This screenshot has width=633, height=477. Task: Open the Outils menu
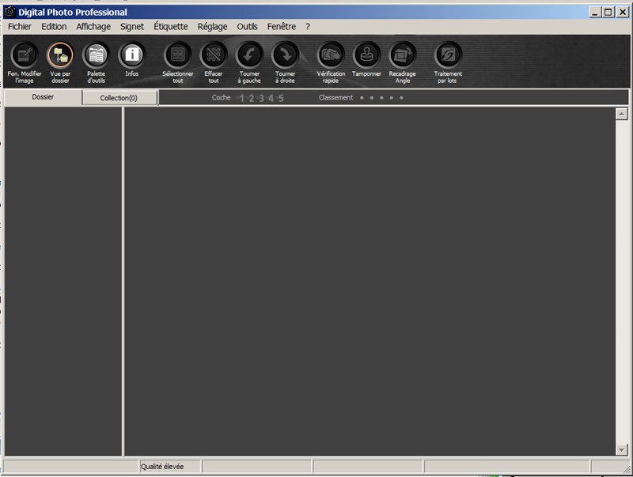click(x=247, y=27)
